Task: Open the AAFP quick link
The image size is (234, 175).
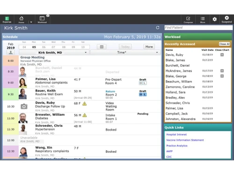Action: click(x=169, y=151)
